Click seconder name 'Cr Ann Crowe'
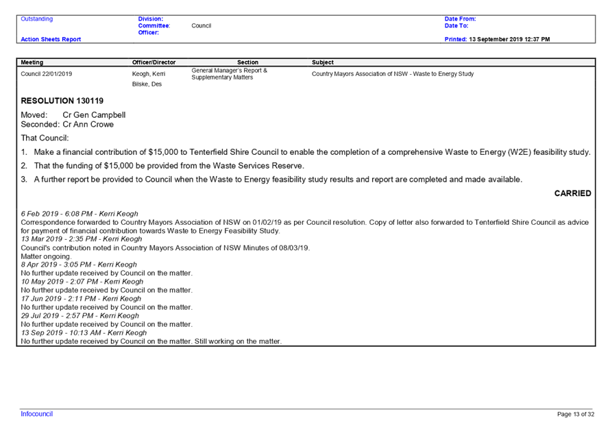Viewport: 612px width, 429px height. point(88,125)
